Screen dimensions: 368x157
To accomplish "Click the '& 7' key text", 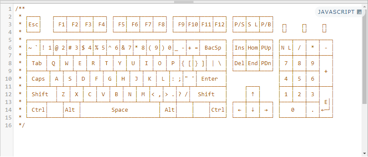I will (126, 48).
